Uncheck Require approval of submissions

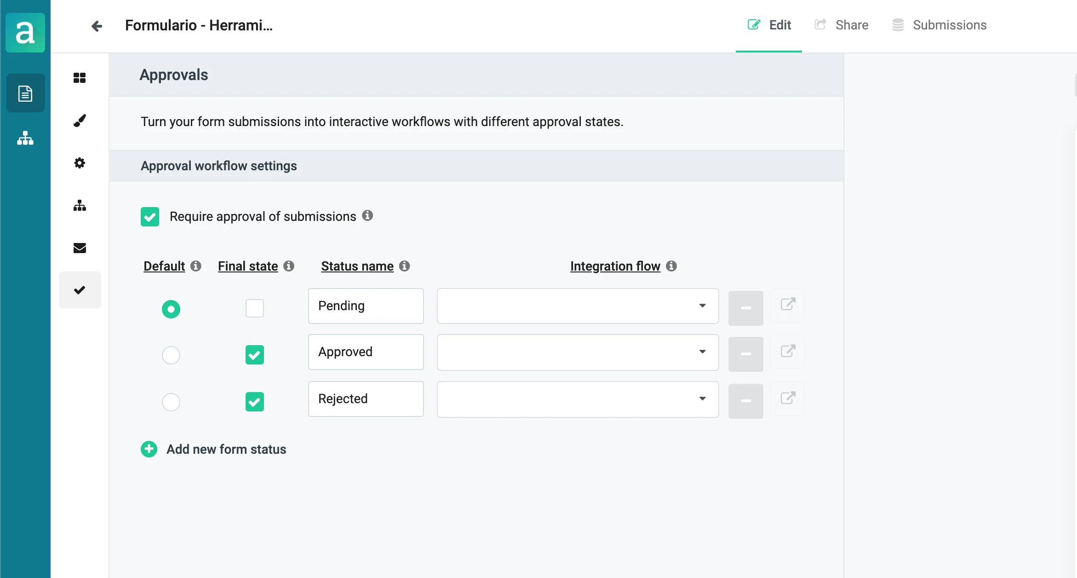point(150,217)
